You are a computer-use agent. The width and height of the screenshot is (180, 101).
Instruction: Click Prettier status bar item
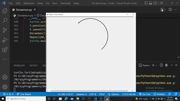point(159,94)
